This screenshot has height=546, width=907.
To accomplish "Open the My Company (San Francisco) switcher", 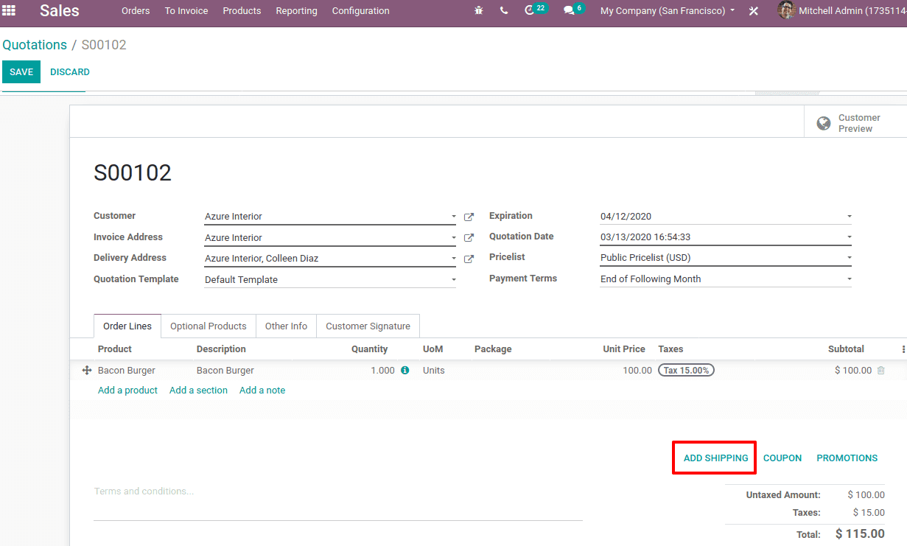I will (x=668, y=11).
